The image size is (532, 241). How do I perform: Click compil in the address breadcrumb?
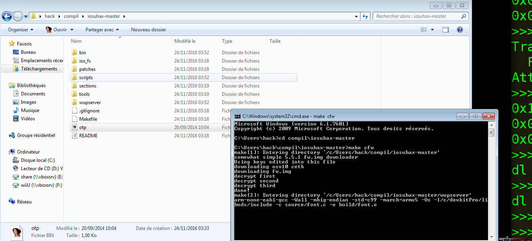[x=72, y=17]
